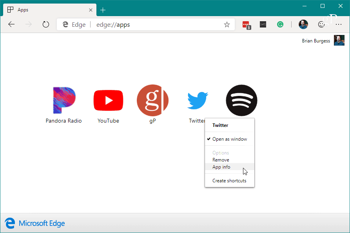The width and height of the screenshot is (350, 233).
Task: Minimize the Edge window
Action: coord(305,6)
